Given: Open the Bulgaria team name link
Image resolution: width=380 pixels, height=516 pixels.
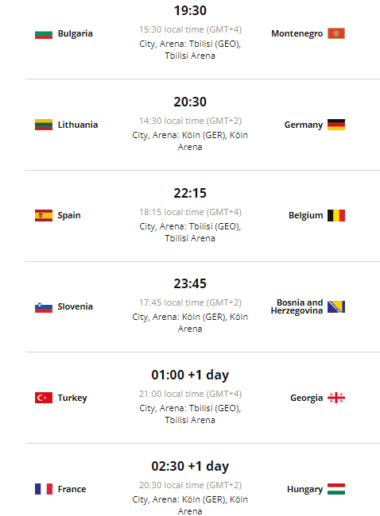Looking at the screenshot, I should tap(76, 33).
